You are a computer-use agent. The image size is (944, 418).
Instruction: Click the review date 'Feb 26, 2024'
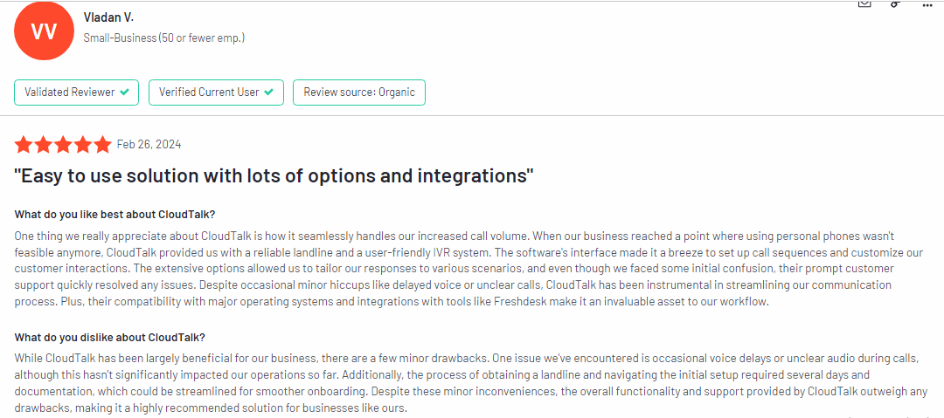149,144
